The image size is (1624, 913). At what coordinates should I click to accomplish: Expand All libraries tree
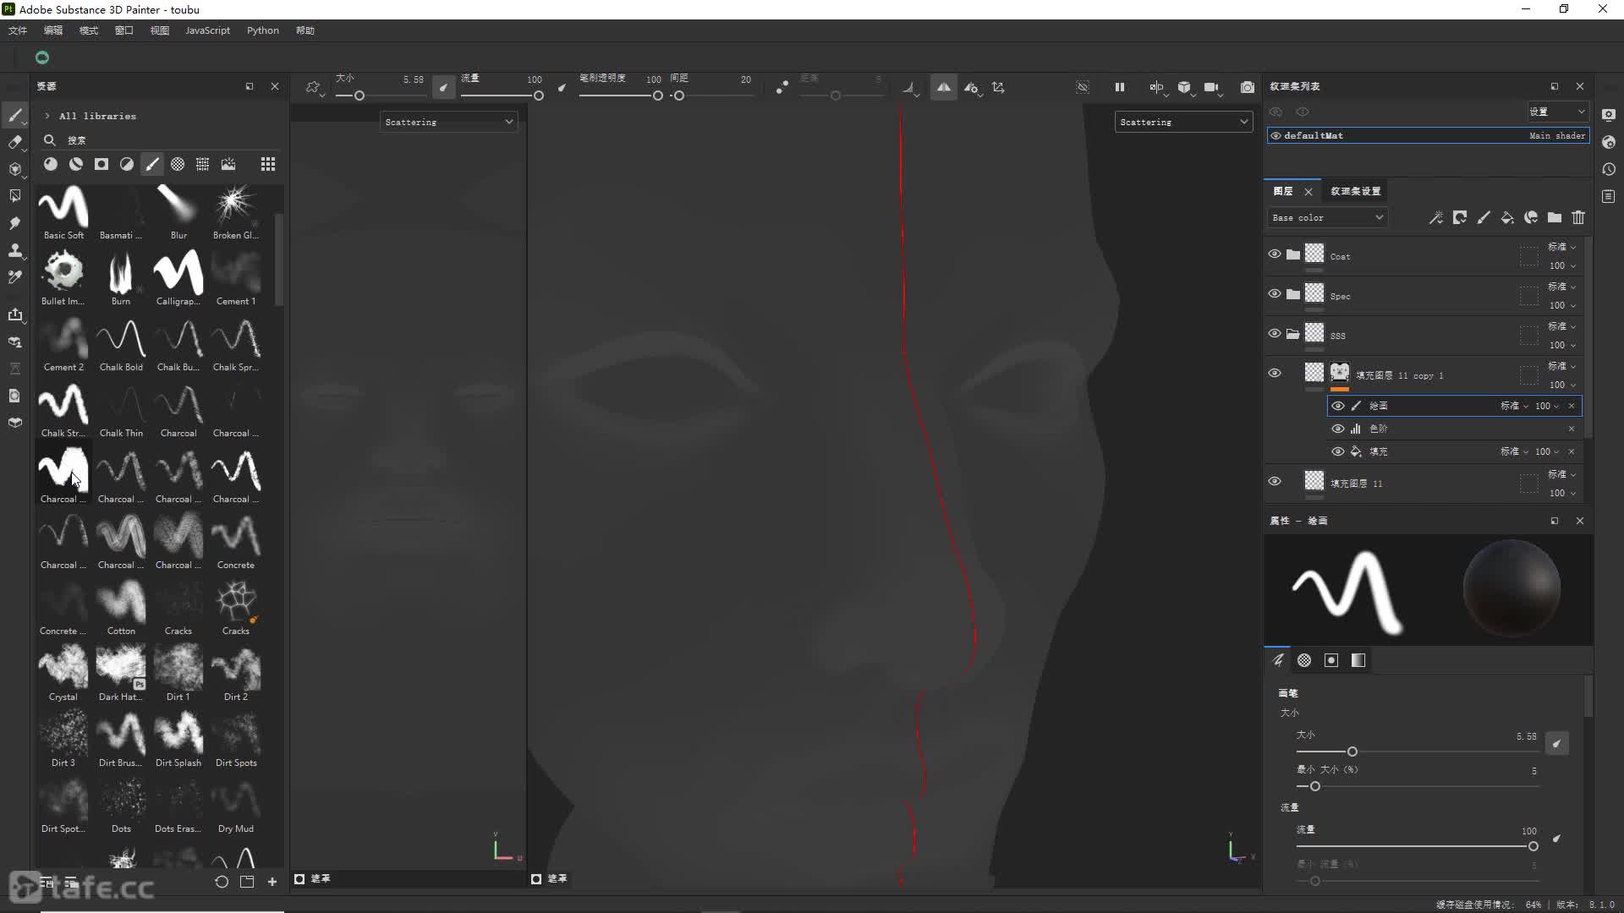(x=47, y=116)
